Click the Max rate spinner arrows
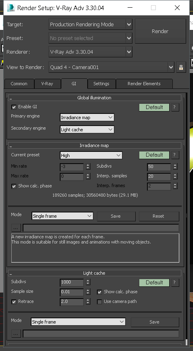 tap(88, 177)
